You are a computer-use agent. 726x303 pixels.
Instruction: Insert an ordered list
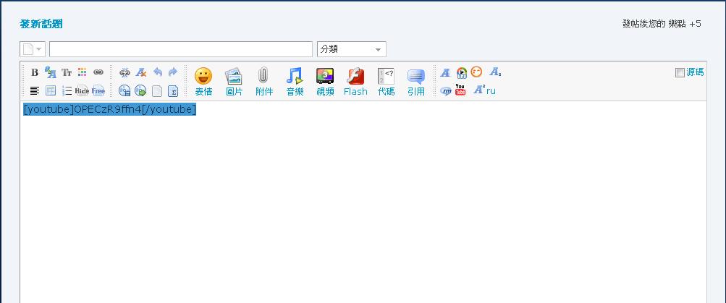(x=67, y=90)
